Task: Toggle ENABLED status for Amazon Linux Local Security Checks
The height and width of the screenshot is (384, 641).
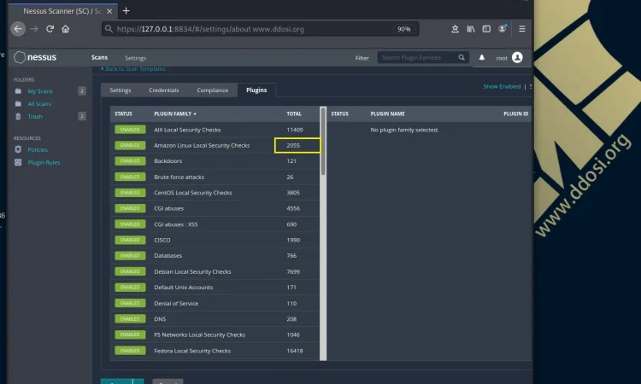Action: point(130,145)
